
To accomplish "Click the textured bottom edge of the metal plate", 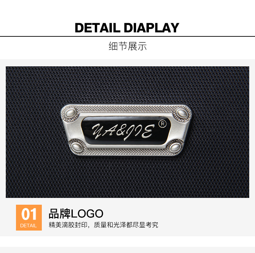I will click(x=126, y=152).
